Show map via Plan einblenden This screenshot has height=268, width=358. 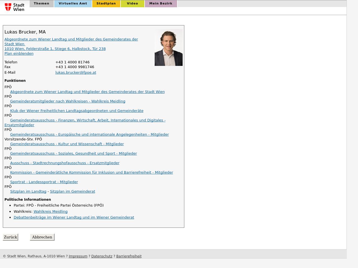pyautogui.click(x=19, y=54)
